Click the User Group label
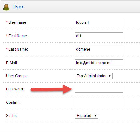This screenshot has height=135, width=140. [16, 76]
